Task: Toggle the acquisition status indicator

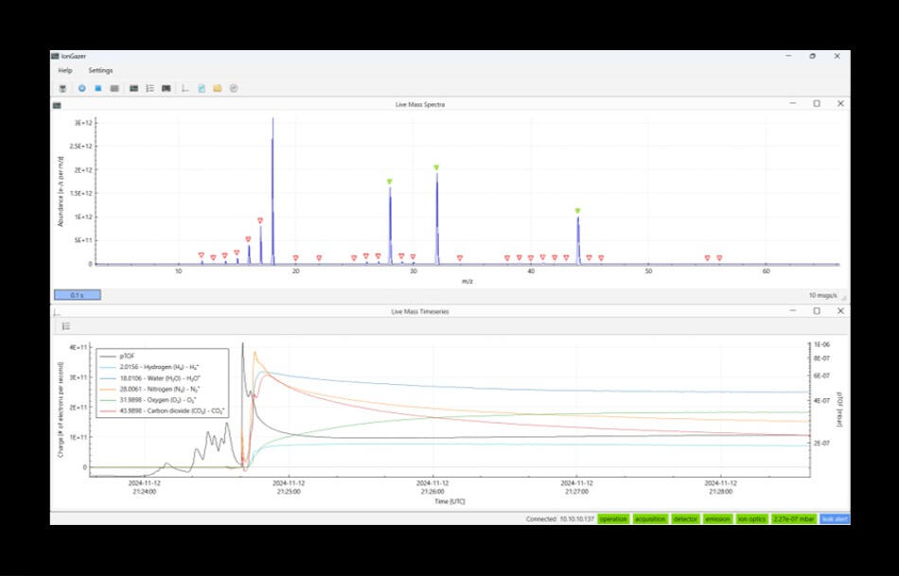Action: pos(650,519)
